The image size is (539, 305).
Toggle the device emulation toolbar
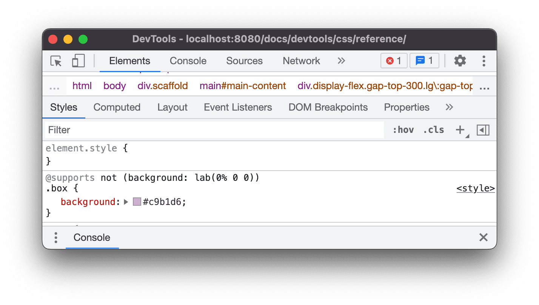point(78,61)
